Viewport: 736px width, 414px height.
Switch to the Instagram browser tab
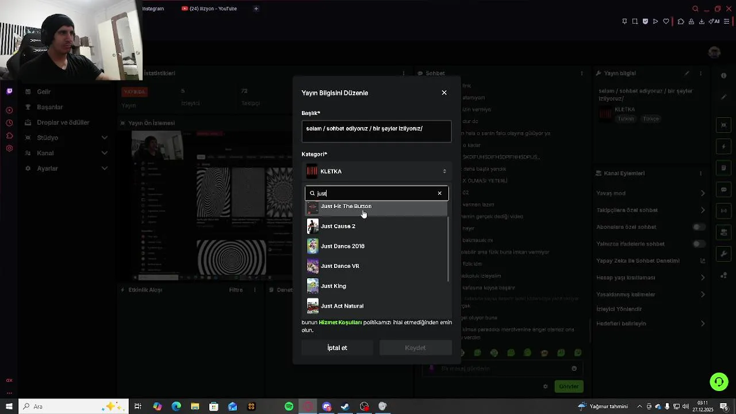153,9
